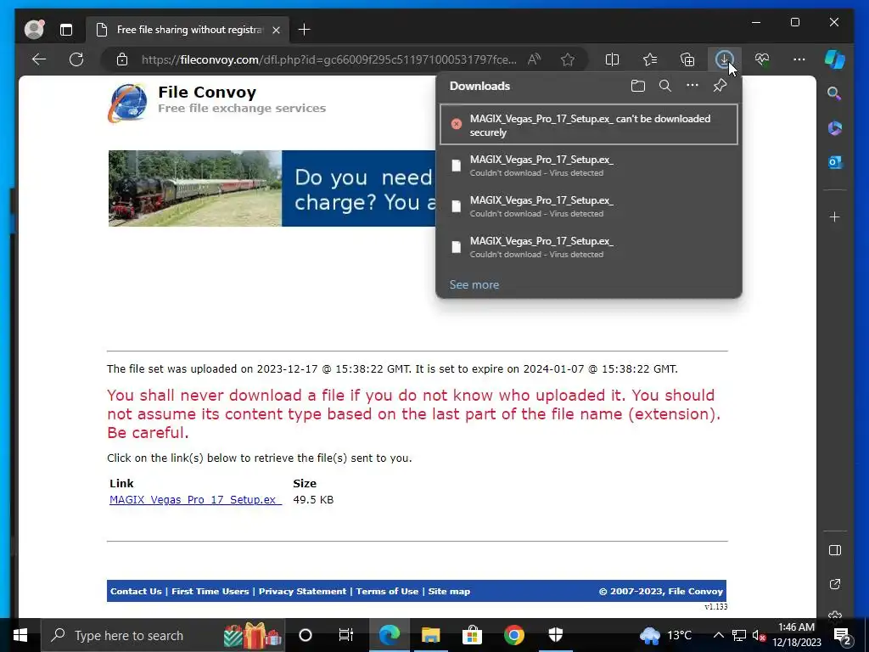The image size is (869, 652).
Task: Open Microsoft Store from taskbar
Action: 472,635
